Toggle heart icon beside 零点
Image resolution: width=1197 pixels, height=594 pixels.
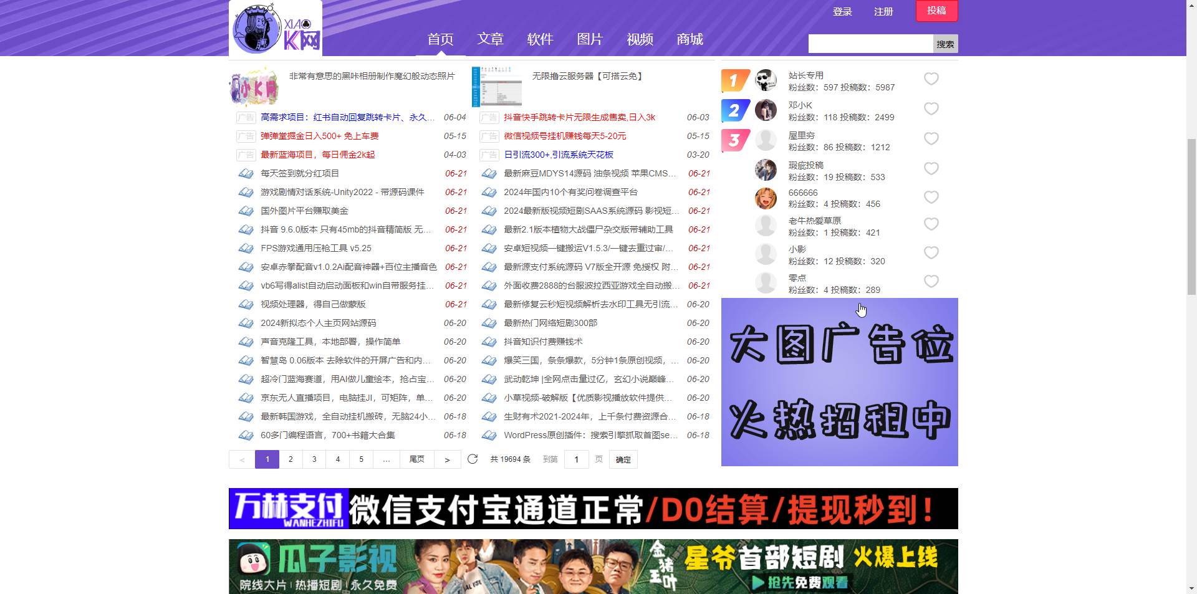pyautogui.click(x=931, y=281)
